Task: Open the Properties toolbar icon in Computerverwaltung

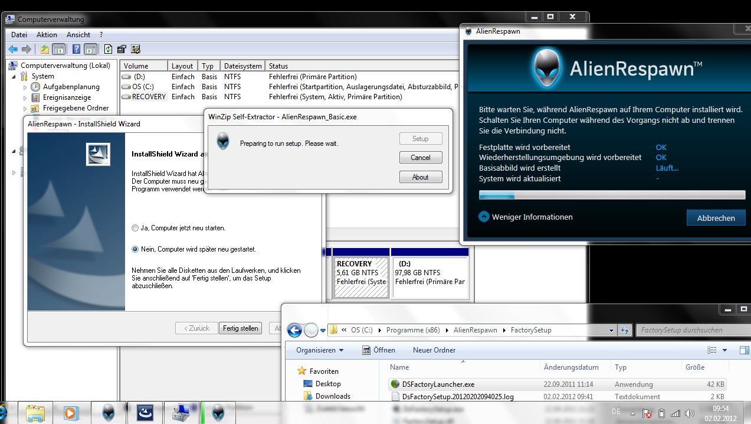Action: pyautogui.click(x=122, y=50)
